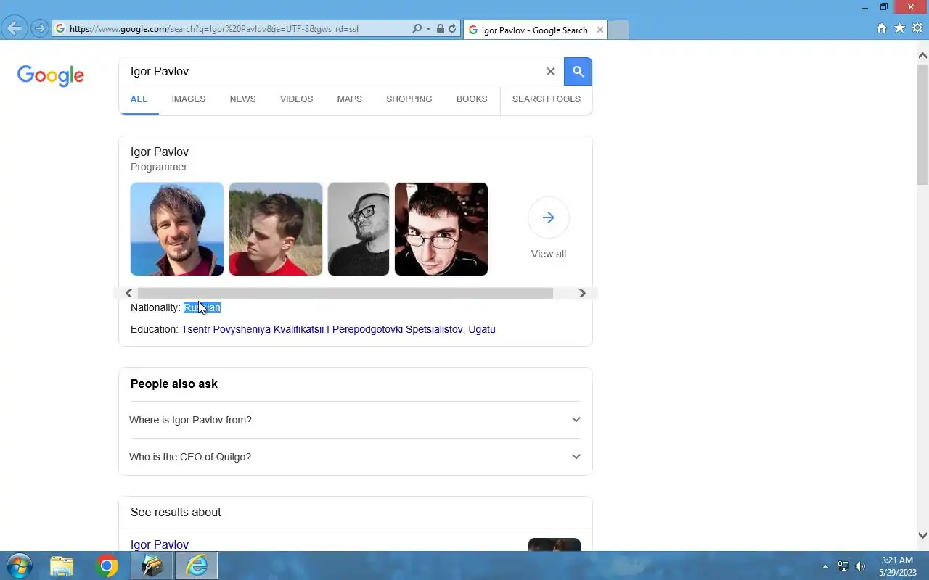This screenshot has width=929, height=580.
Task: Click the vertical page scrollbar up arrow
Action: [922, 55]
